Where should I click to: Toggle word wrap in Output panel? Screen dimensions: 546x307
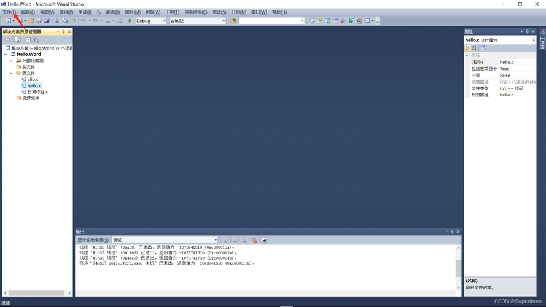tap(264, 240)
